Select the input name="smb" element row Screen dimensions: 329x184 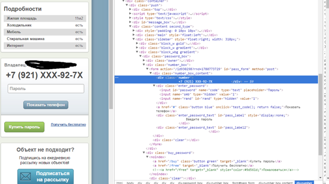click(x=199, y=94)
